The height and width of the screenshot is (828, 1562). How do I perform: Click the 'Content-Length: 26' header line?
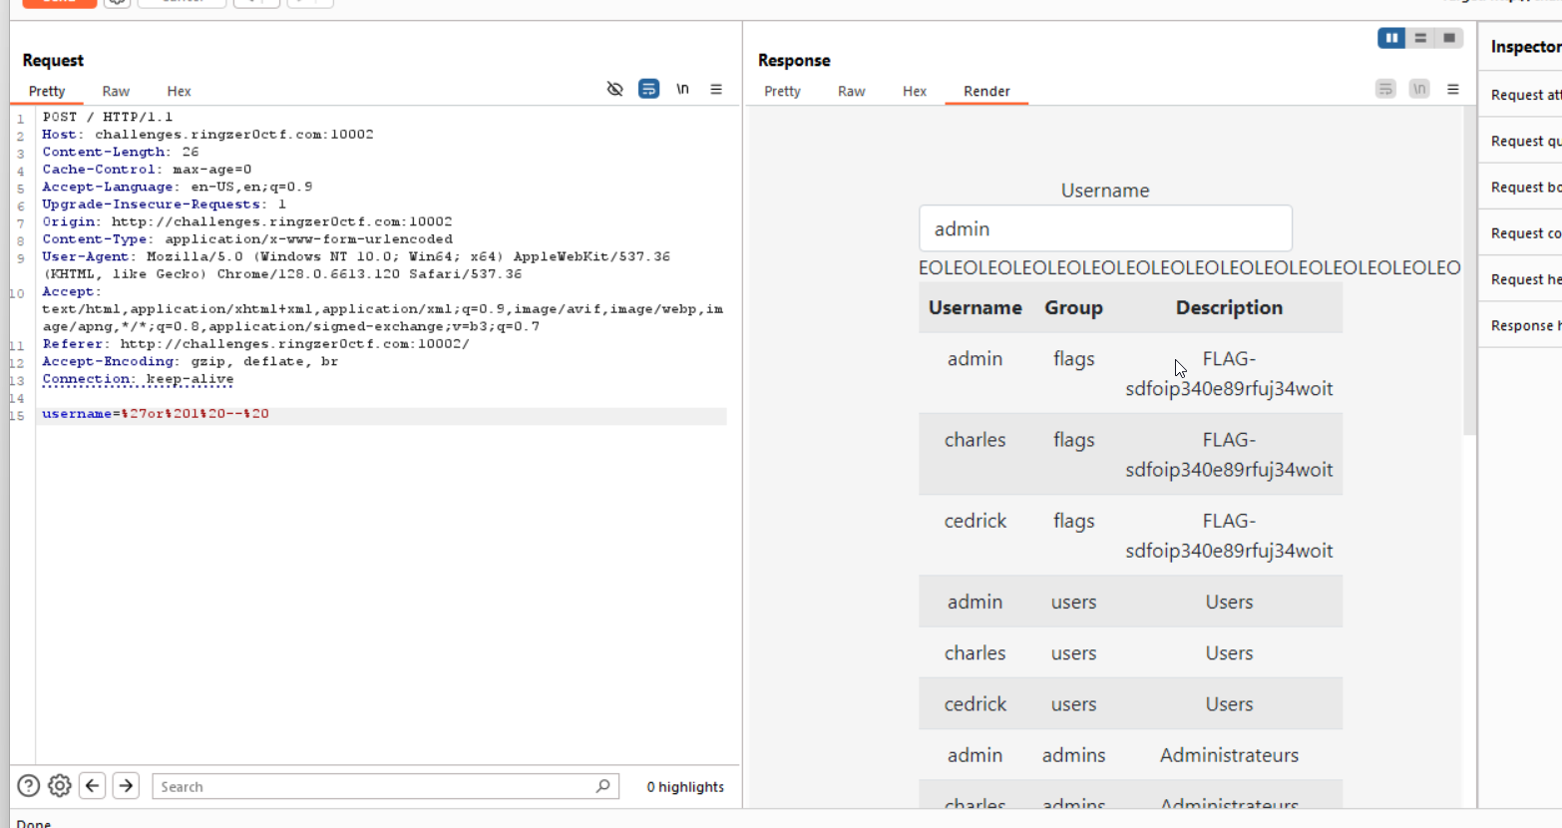click(121, 152)
